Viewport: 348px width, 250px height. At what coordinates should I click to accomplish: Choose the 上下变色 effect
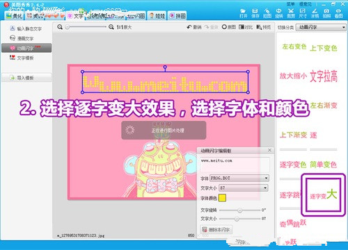(x=324, y=48)
